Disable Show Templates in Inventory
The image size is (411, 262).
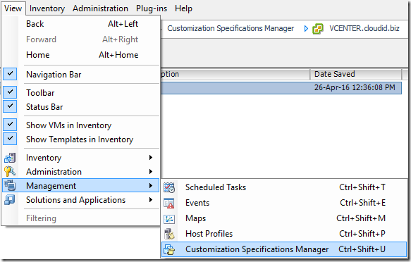pos(10,139)
